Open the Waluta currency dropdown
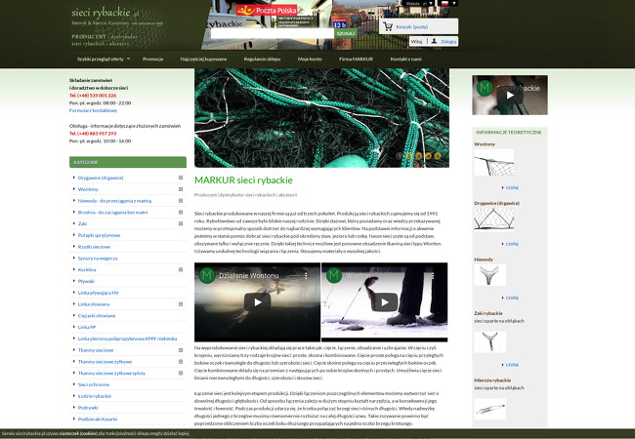This screenshot has height=439, width=635. pyautogui.click(x=419, y=3)
